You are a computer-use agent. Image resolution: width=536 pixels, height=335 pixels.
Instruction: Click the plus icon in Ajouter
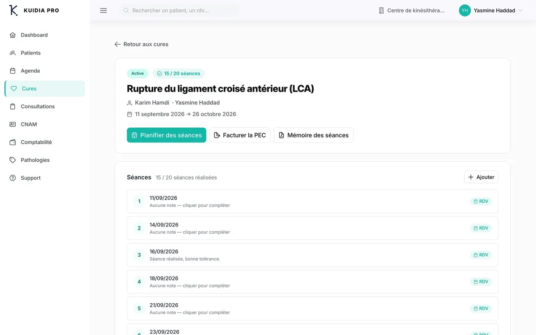click(471, 177)
